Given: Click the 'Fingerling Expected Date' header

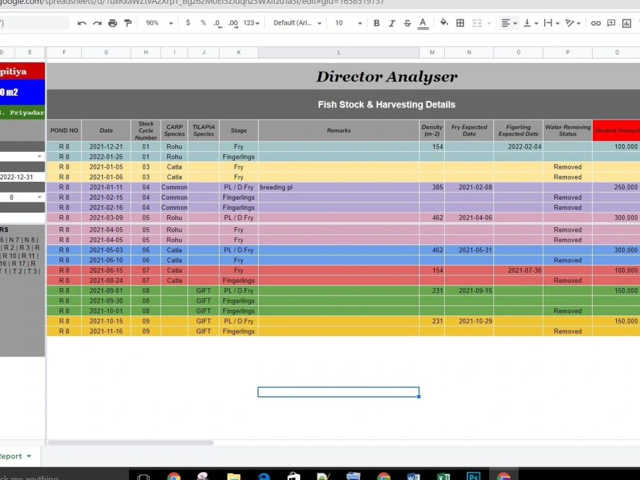Looking at the screenshot, I should [x=518, y=130].
